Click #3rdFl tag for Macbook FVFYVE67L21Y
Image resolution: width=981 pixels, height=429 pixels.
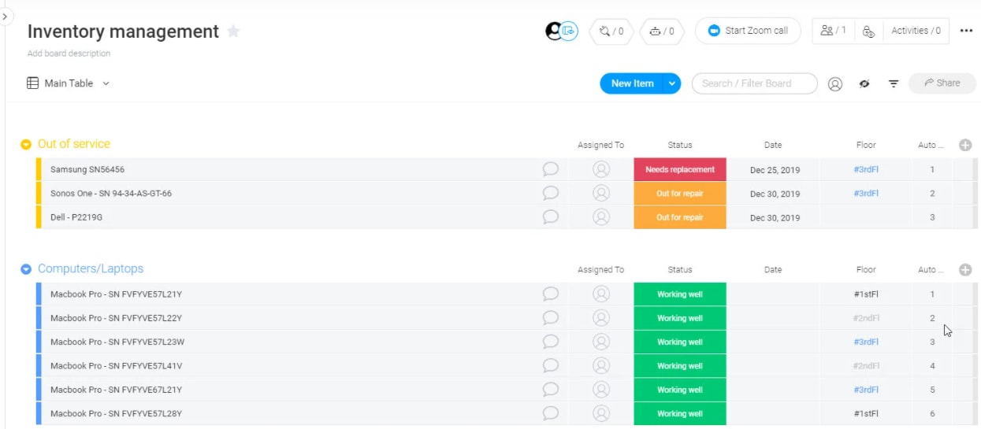click(x=866, y=390)
